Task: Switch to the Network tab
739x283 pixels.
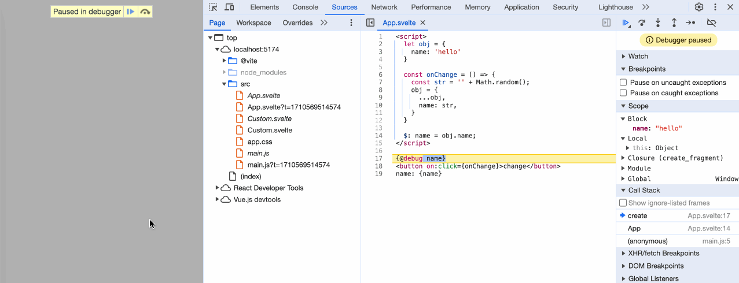Action: tap(384, 8)
